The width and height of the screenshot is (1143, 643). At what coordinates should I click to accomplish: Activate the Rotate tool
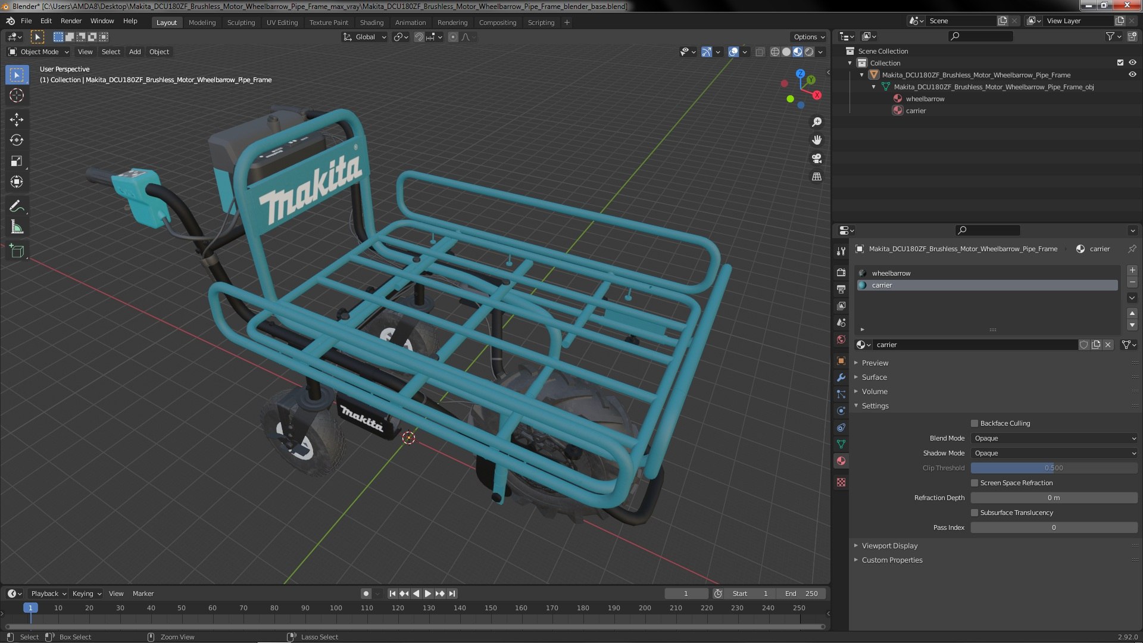(x=17, y=140)
